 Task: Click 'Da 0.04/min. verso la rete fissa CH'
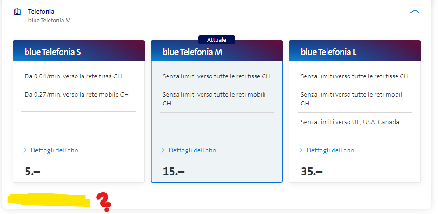73,76
